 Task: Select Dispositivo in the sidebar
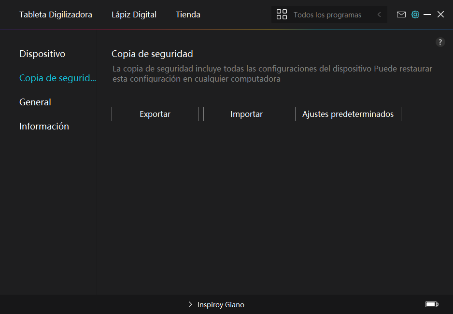42,54
